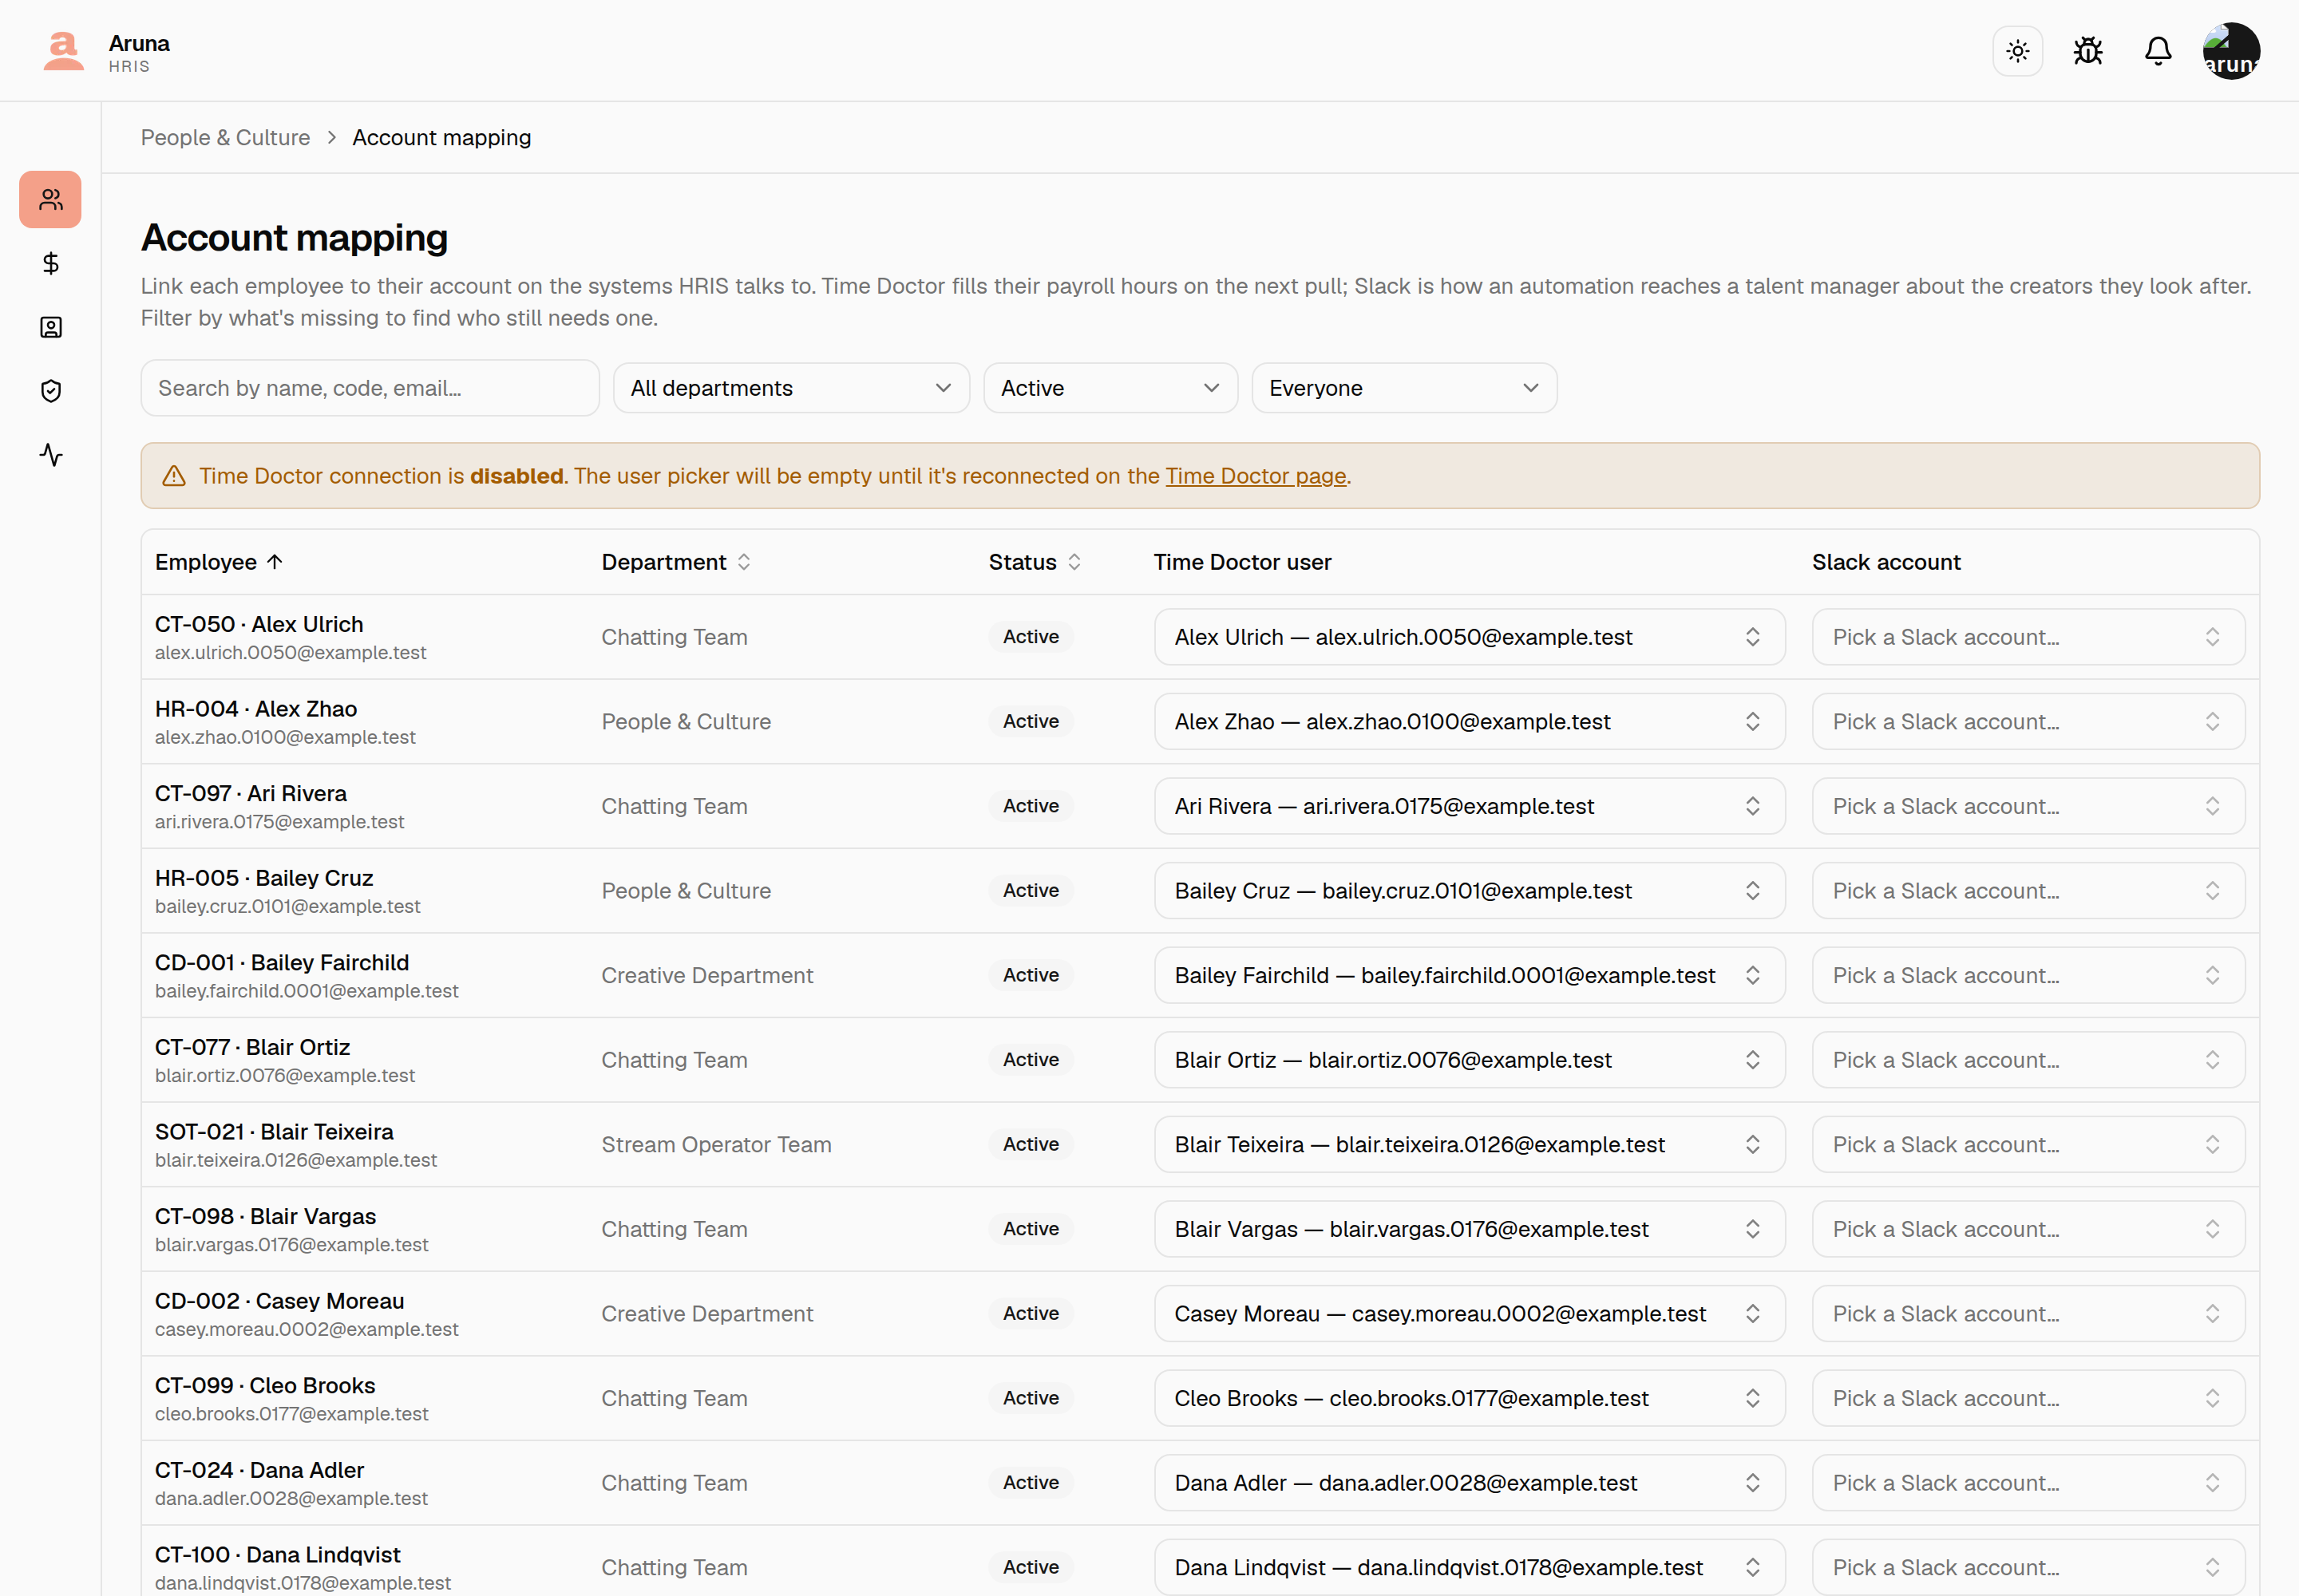This screenshot has height=1596, width=2299.
Task: Open the dollar payroll sidebar icon
Action: pyautogui.click(x=51, y=263)
